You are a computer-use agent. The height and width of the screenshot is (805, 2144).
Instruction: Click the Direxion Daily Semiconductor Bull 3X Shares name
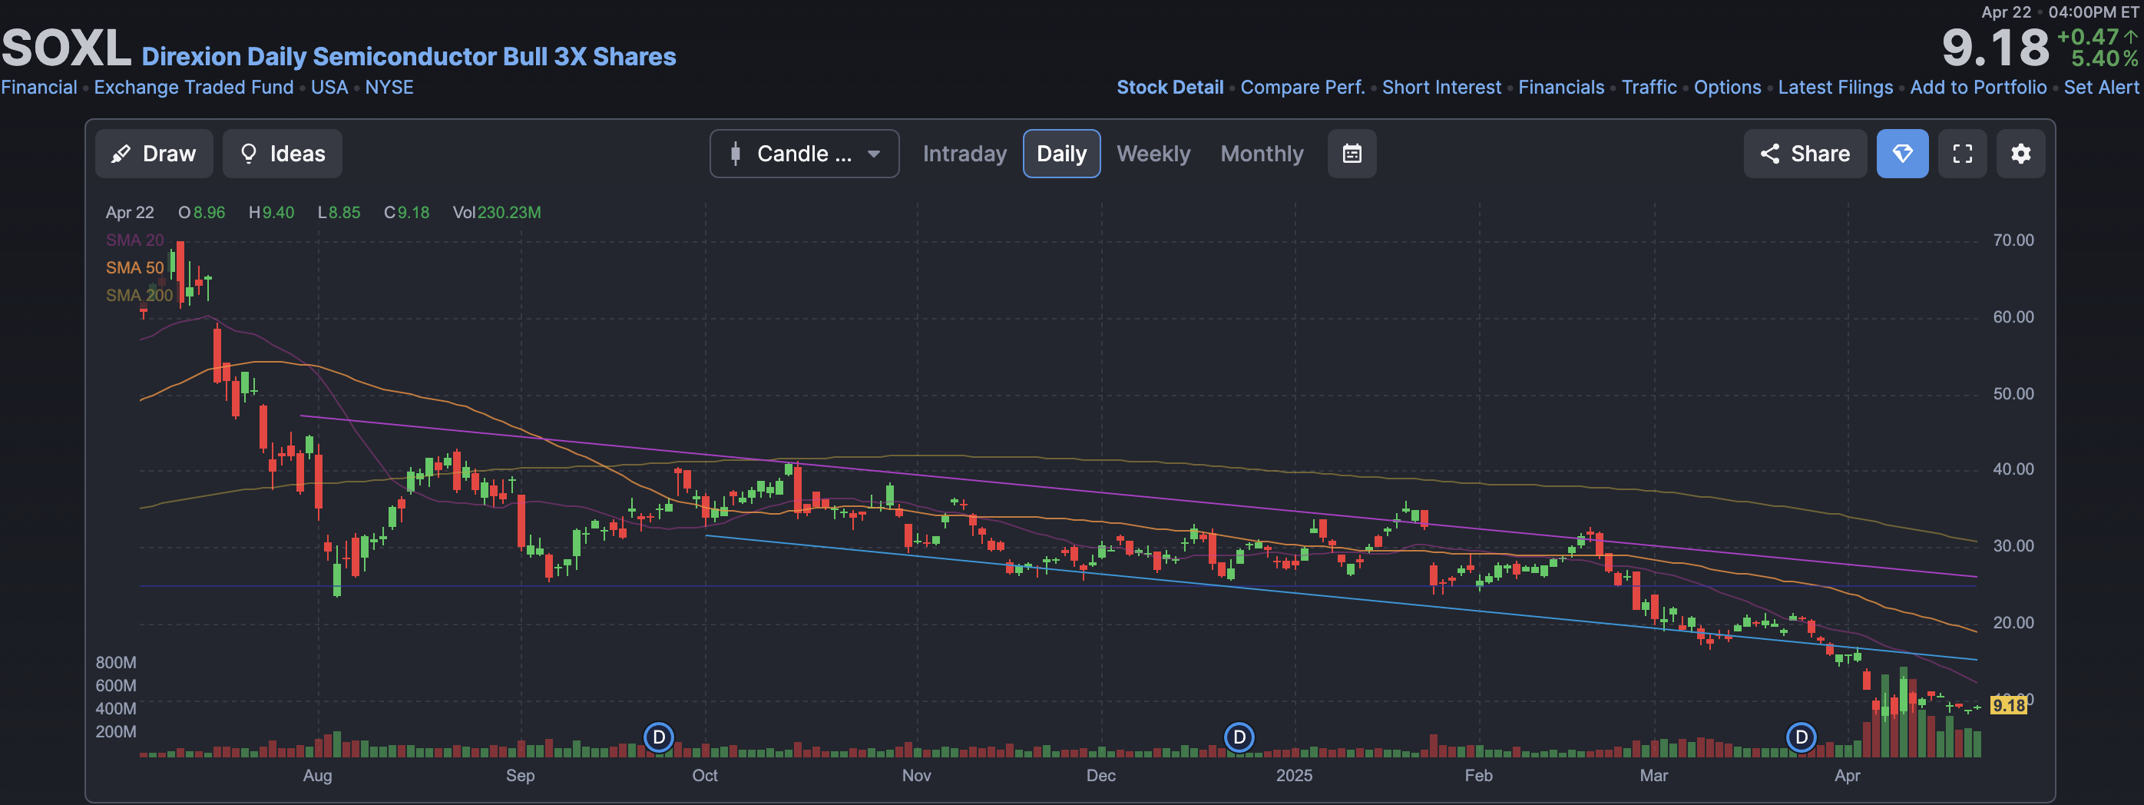[x=409, y=57]
